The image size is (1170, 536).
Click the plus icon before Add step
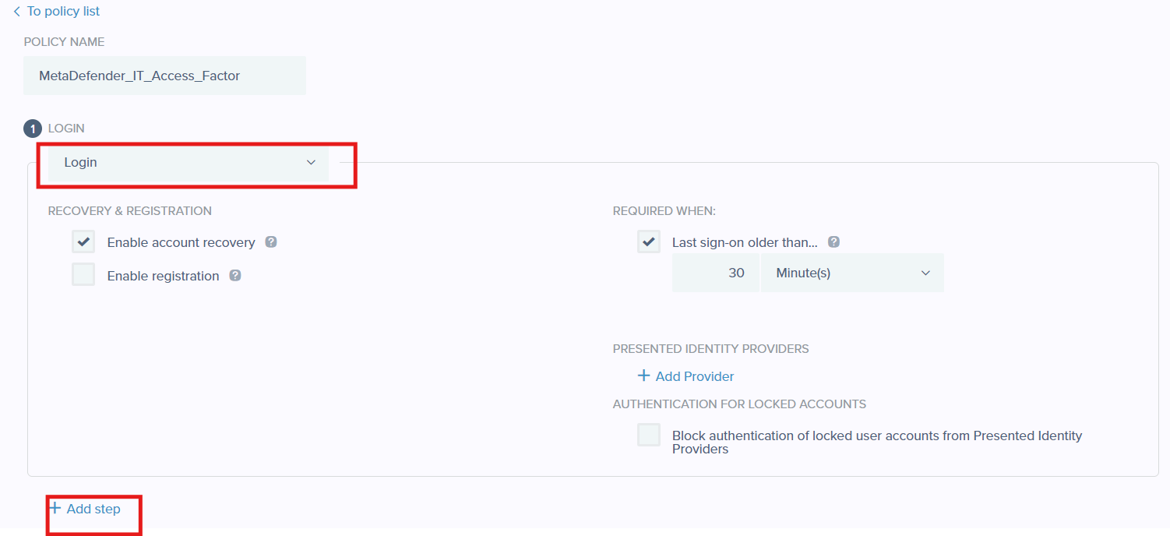tap(55, 508)
